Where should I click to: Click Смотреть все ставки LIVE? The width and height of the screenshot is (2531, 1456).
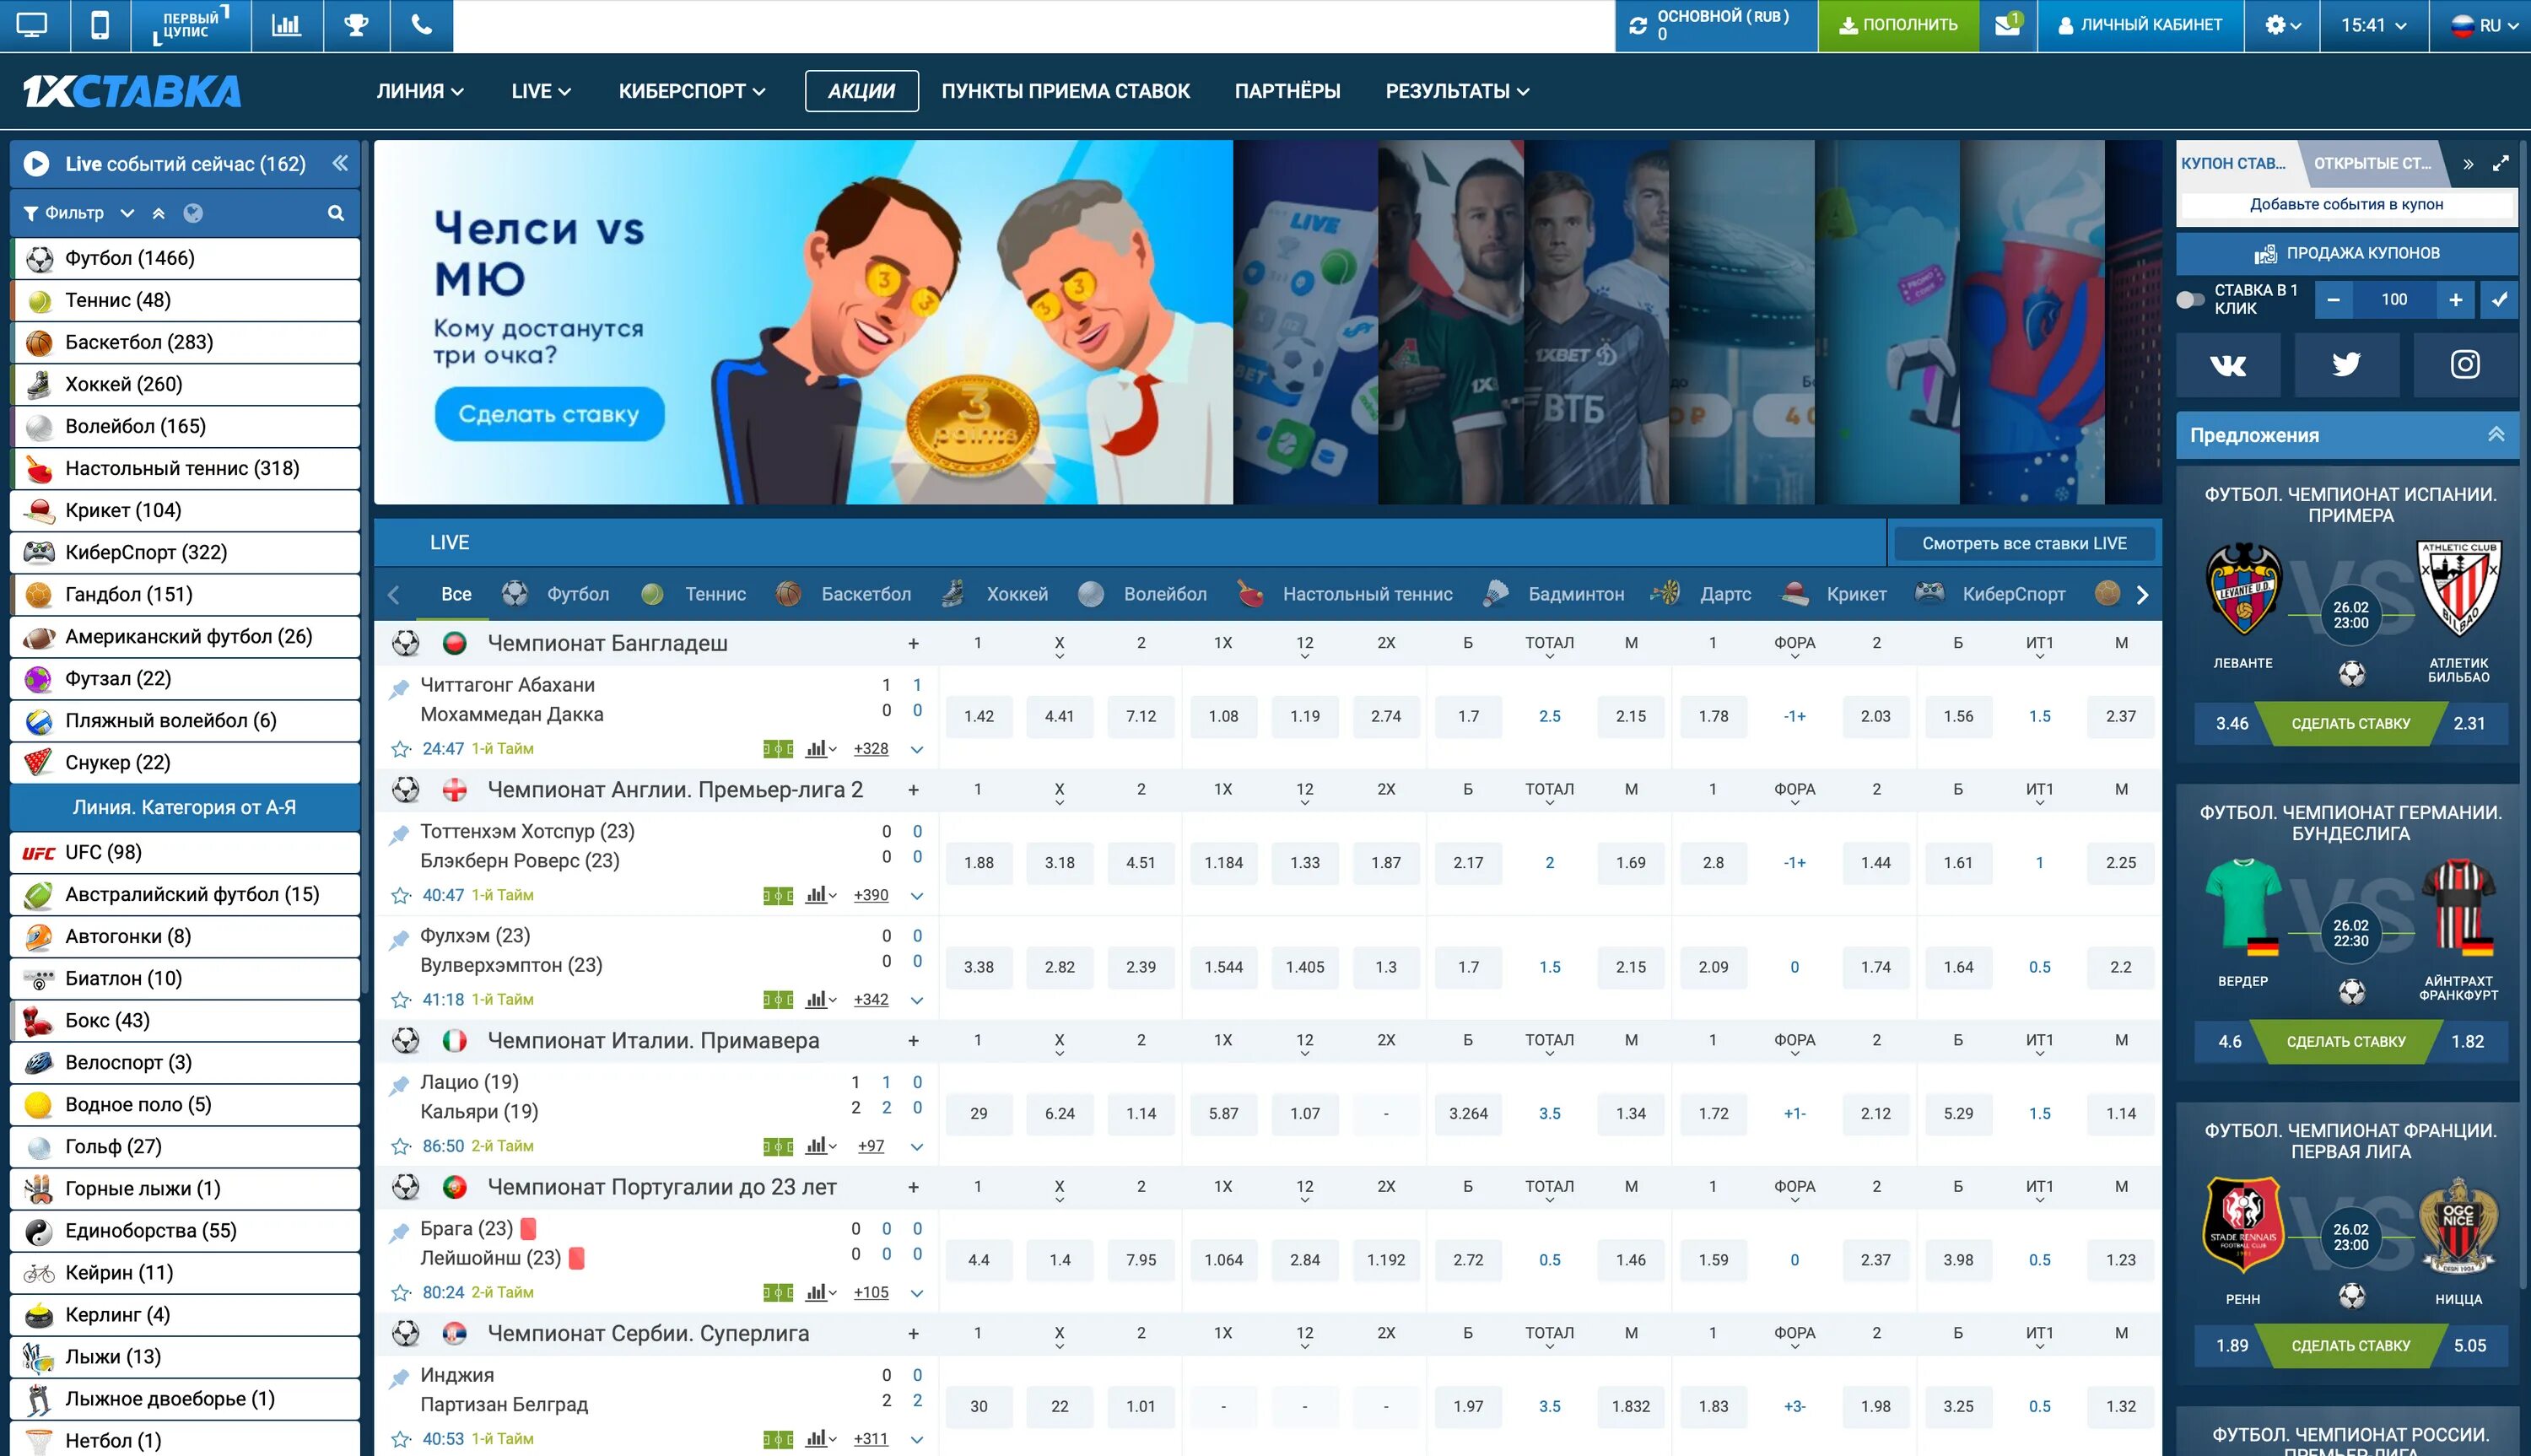tap(2024, 543)
